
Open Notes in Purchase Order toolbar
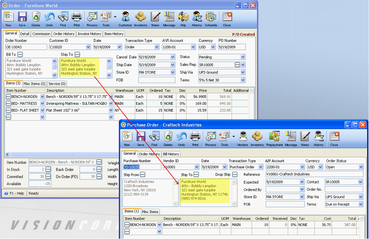(305, 139)
